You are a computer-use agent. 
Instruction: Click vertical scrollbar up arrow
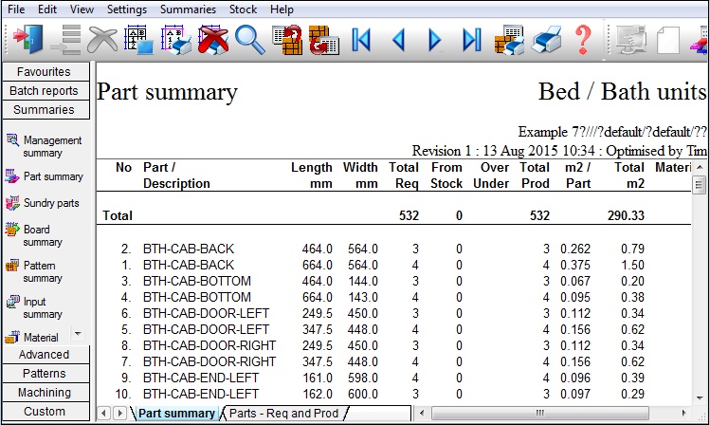click(700, 167)
